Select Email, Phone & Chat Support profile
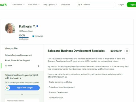The width and height of the screenshot is (136, 102). click(18, 60)
